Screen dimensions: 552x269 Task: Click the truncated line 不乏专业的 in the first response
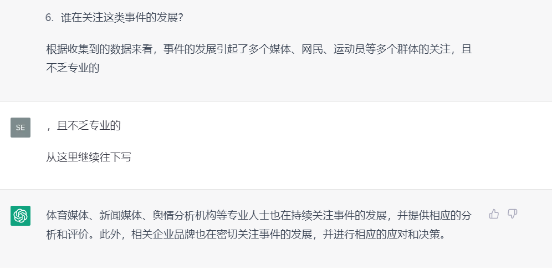point(73,68)
